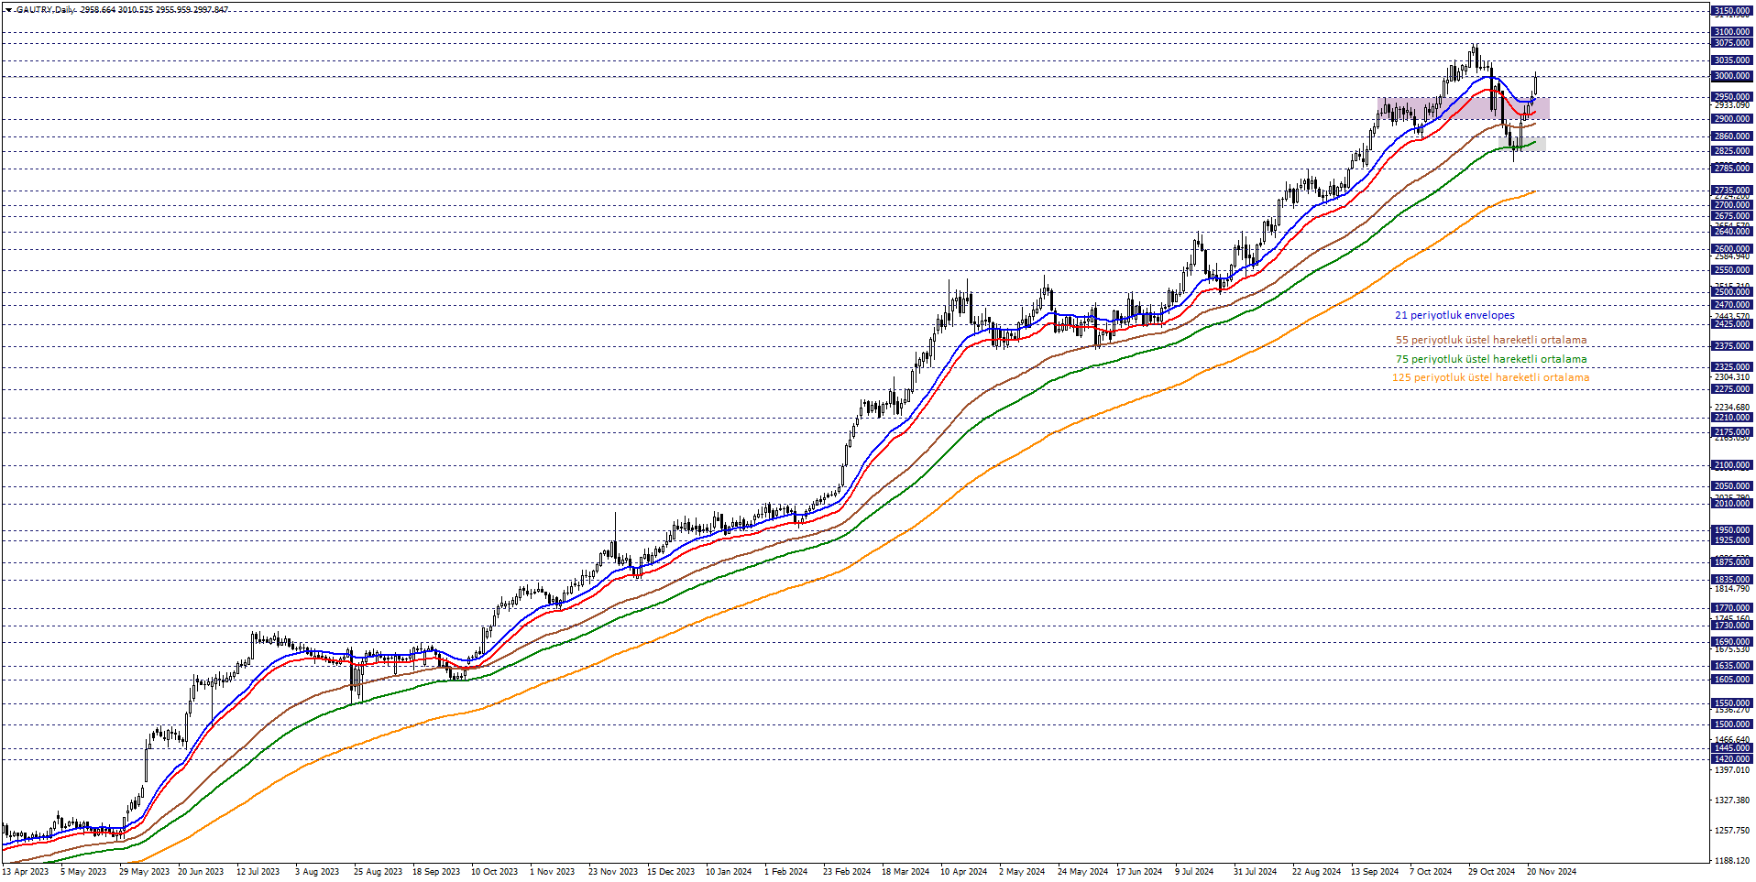Click the 2675.000 price level label
This screenshot has width=1756, height=882.
point(1731,216)
